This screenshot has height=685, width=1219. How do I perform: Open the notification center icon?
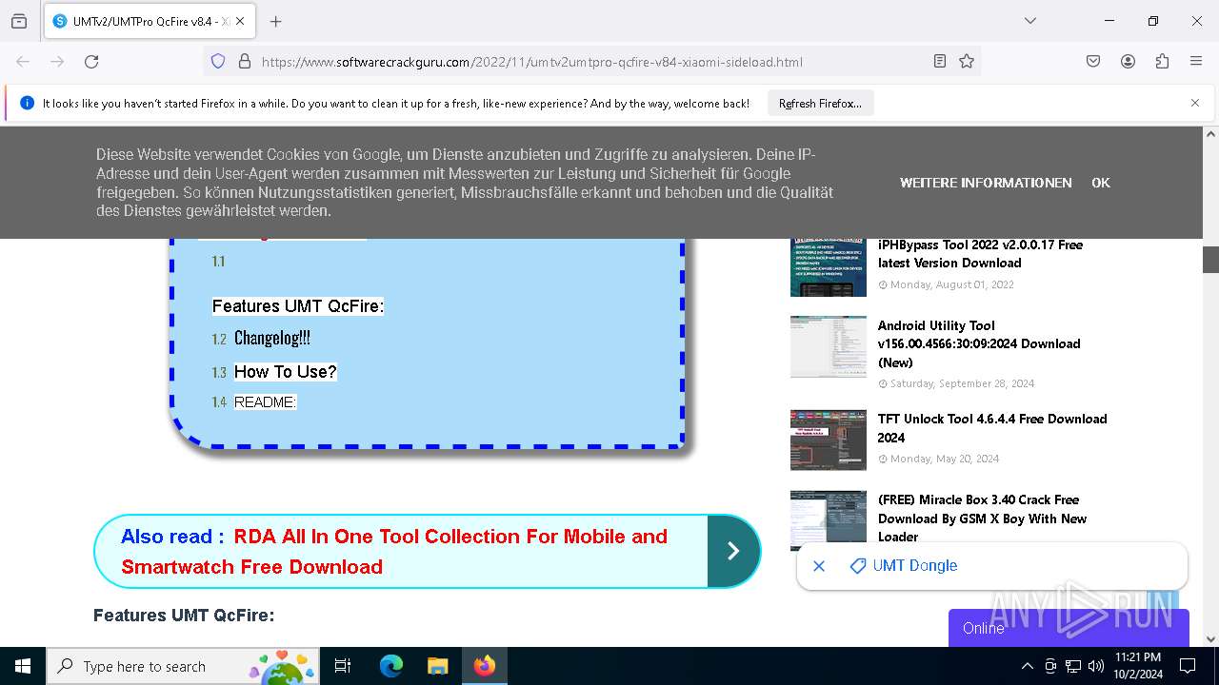(1188, 666)
